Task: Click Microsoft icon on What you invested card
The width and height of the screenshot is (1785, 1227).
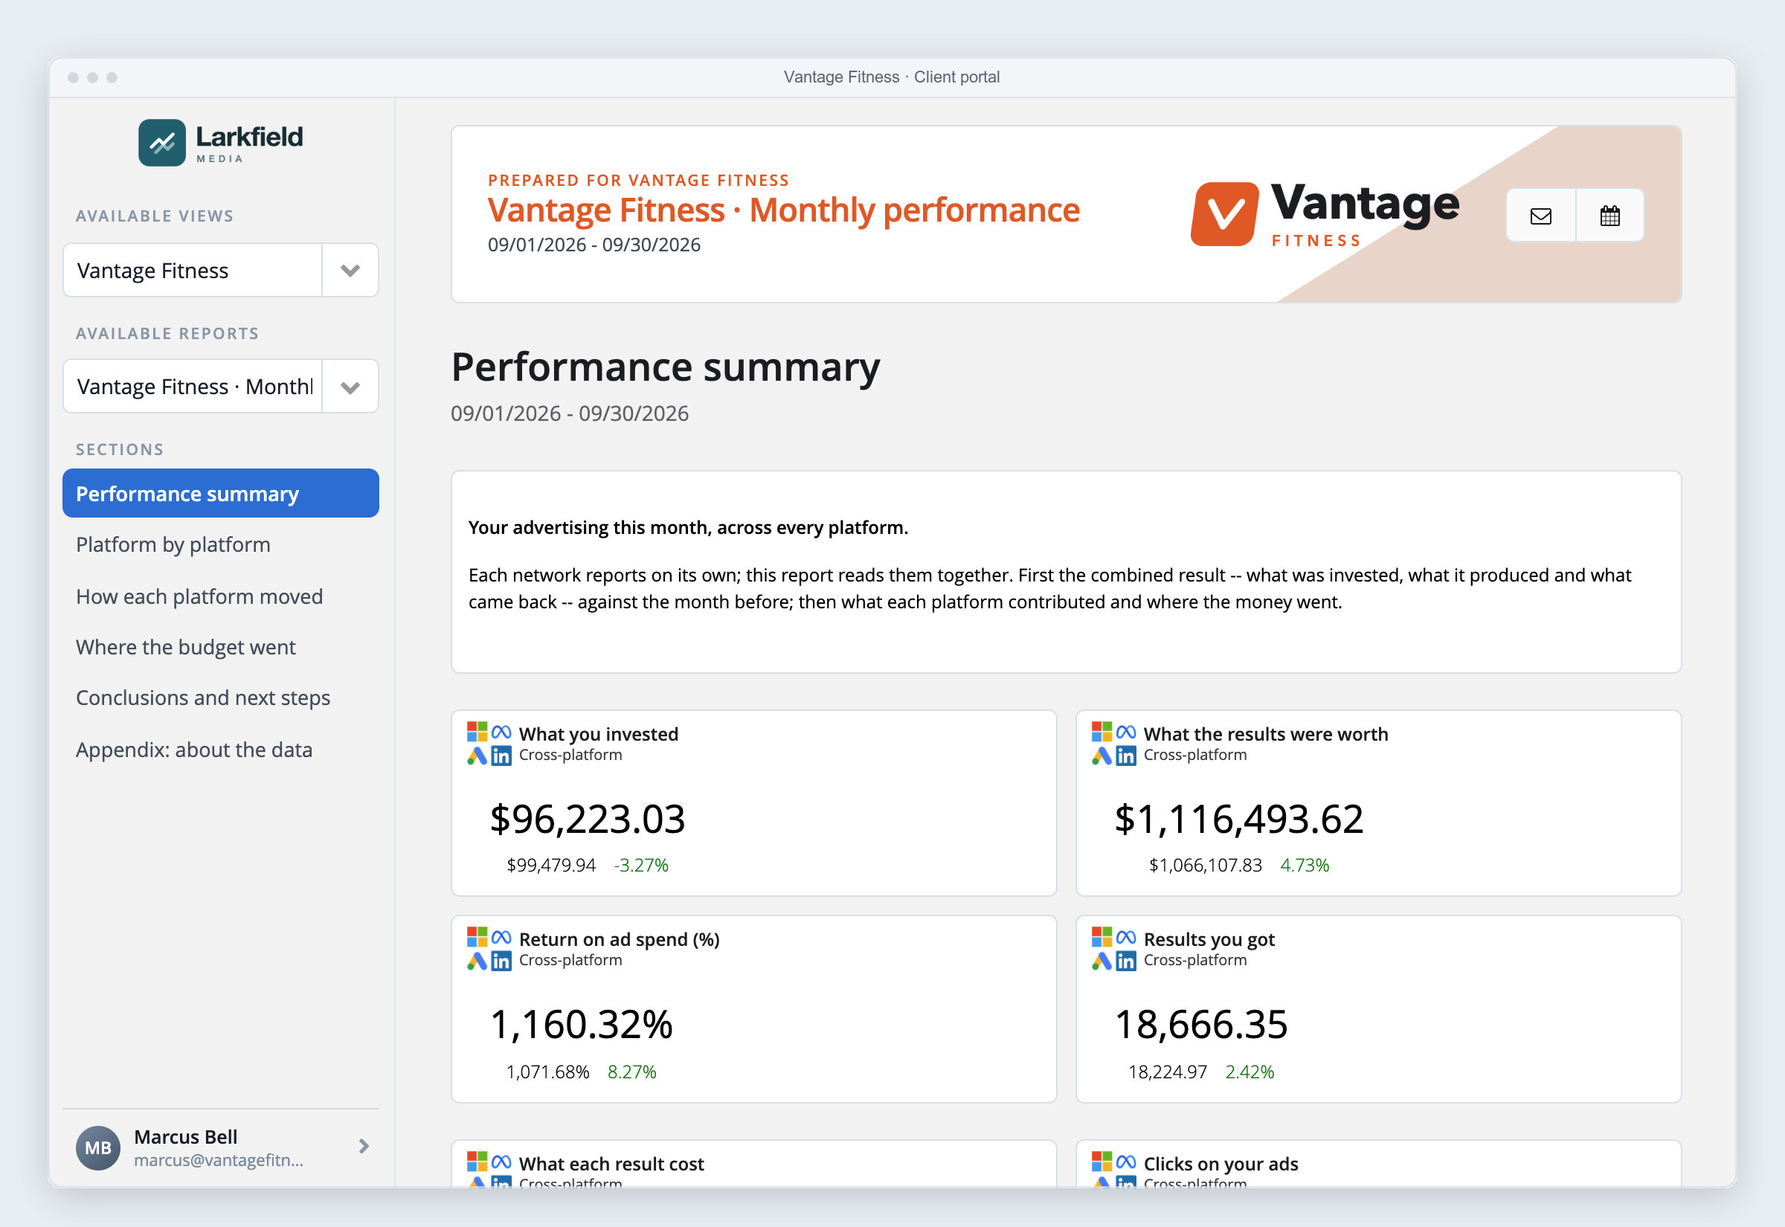Action: point(477,732)
